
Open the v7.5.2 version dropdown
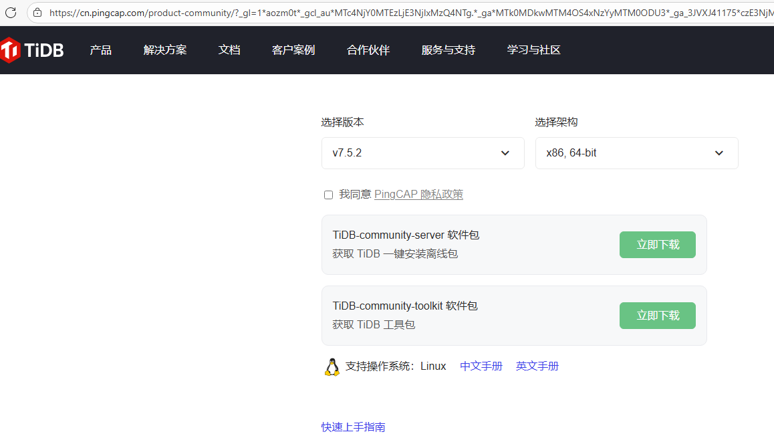point(423,153)
